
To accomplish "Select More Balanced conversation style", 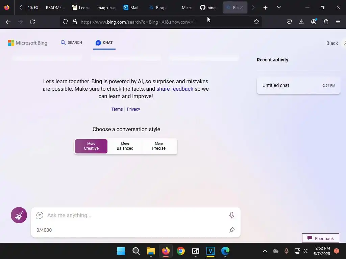I will click(x=125, y=146).
